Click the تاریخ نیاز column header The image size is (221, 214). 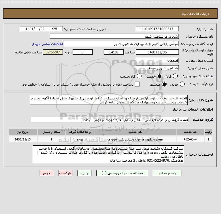[x=23, y=132]
